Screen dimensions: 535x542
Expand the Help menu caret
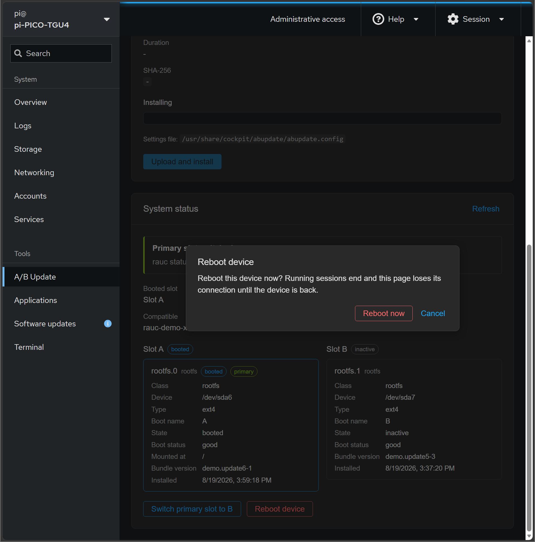coord(416,19)
